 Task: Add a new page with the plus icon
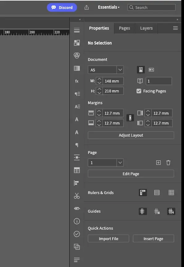(x=158, y=163)
